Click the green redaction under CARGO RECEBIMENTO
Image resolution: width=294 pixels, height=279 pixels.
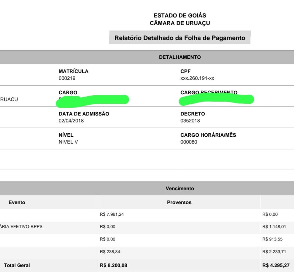[216, 99]
